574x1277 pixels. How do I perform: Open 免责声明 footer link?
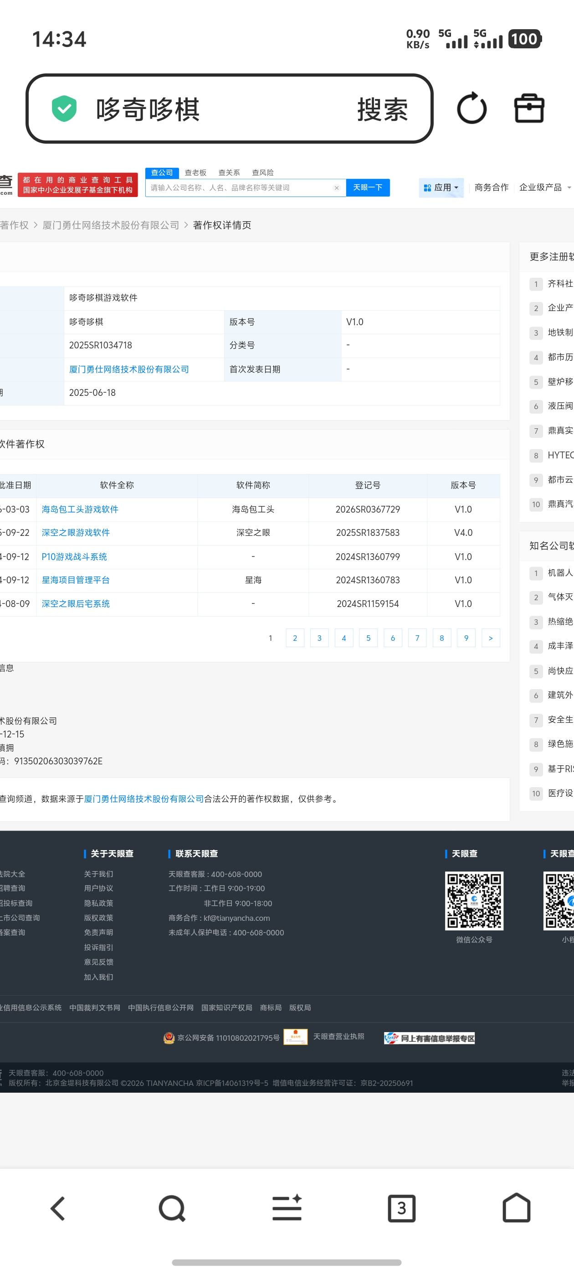(98, 933)
